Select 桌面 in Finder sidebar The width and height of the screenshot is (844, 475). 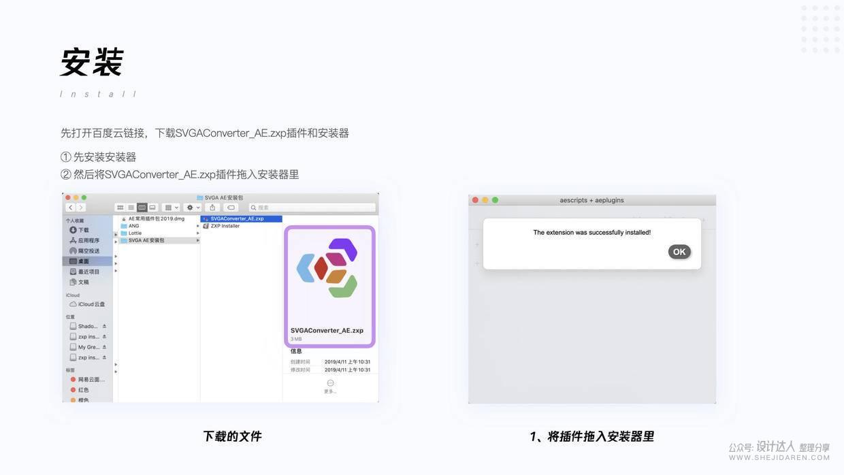pyautogui.click(x=87, y=261)
